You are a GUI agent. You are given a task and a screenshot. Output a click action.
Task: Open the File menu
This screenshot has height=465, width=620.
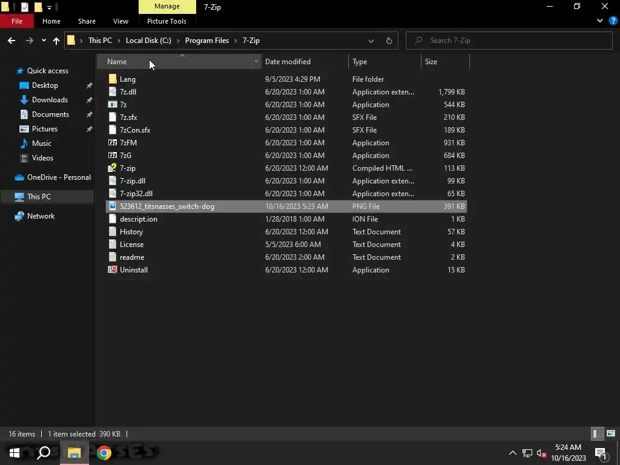click(x=17, y=21)
